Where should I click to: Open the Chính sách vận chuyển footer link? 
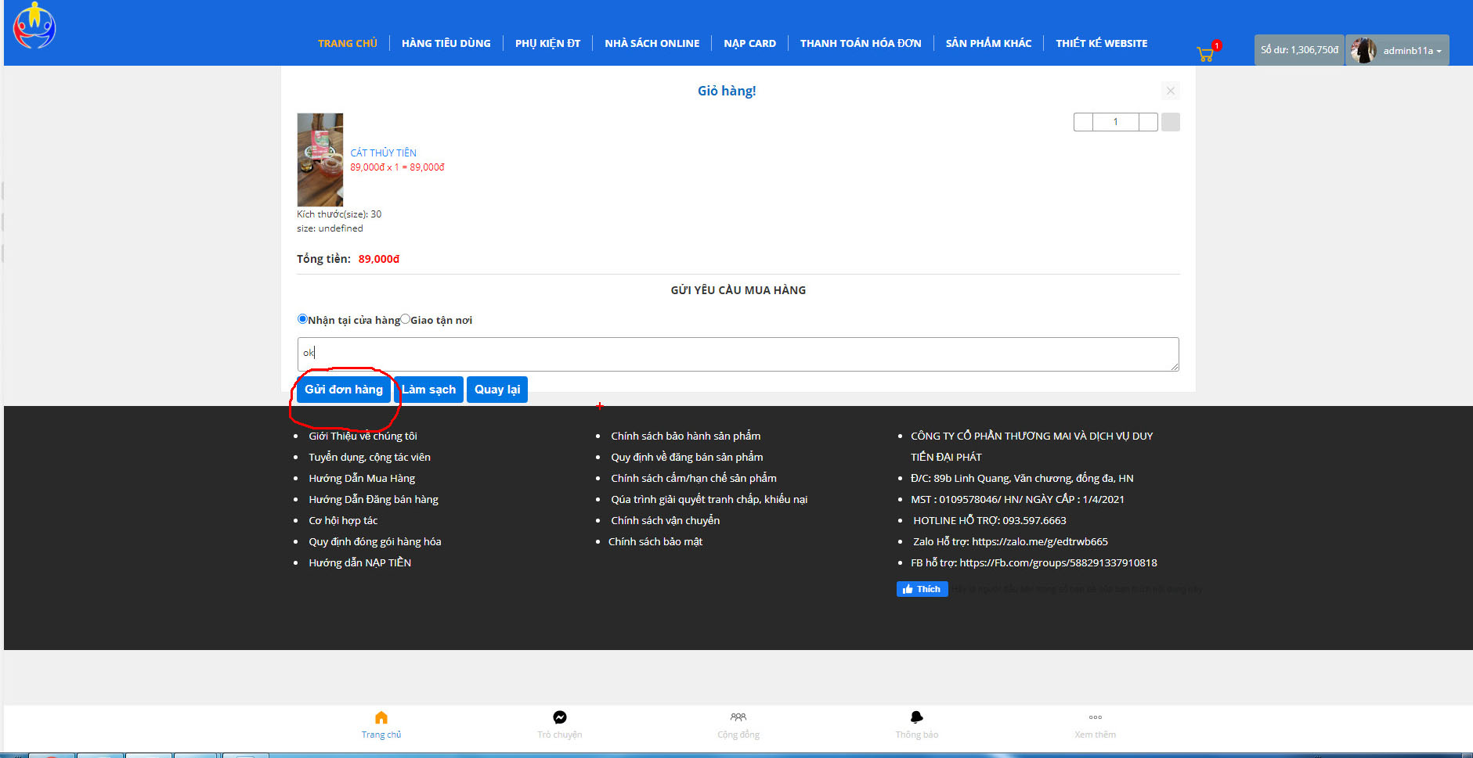(x=665, y=520)
